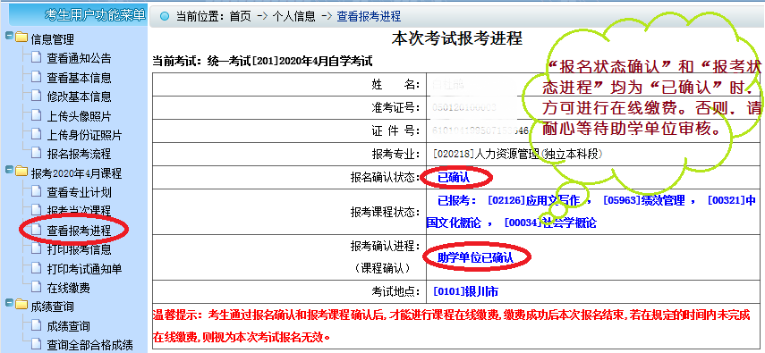Click the document icon next to 打印考试通知单
This screenshot has width=765, height=353.
pyautogui.click(x=36, y=267)
